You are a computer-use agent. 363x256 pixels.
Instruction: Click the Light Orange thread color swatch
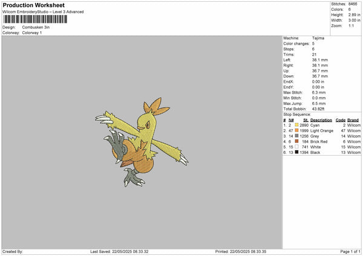tap(296, 130)
